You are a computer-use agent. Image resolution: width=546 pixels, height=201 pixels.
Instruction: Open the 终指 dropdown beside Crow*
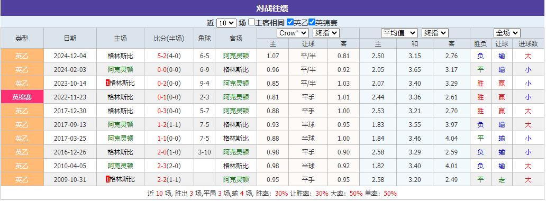click(x=326, y=33)
